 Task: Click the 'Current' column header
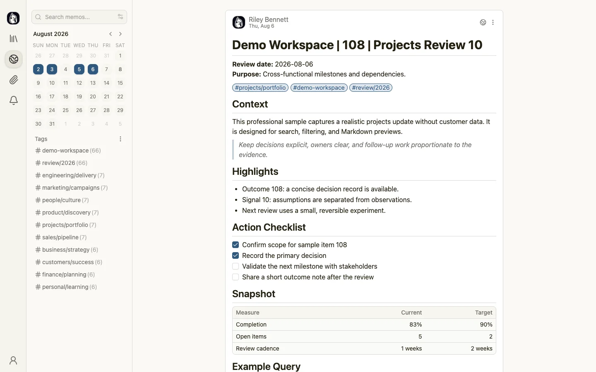(411, 312)
